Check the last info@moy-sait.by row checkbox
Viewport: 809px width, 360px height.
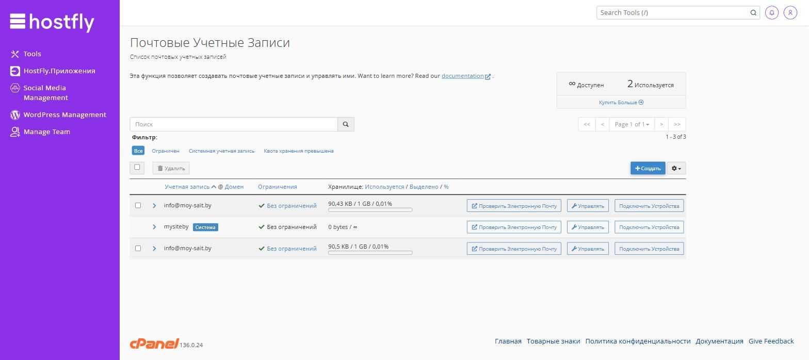[x=138, y=248]
